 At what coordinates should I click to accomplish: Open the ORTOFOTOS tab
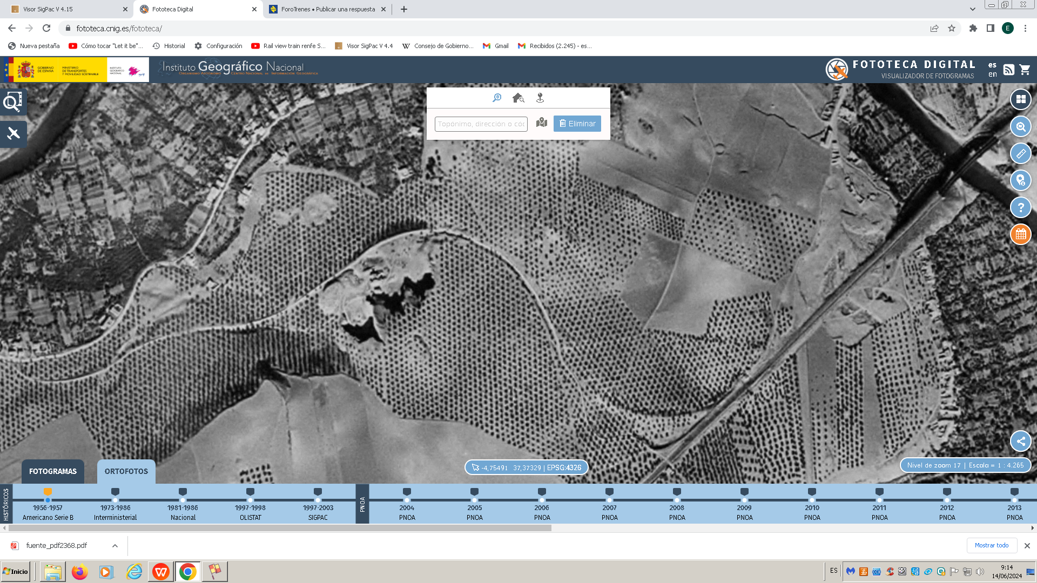pyautogui.click(x=126, y=471)
